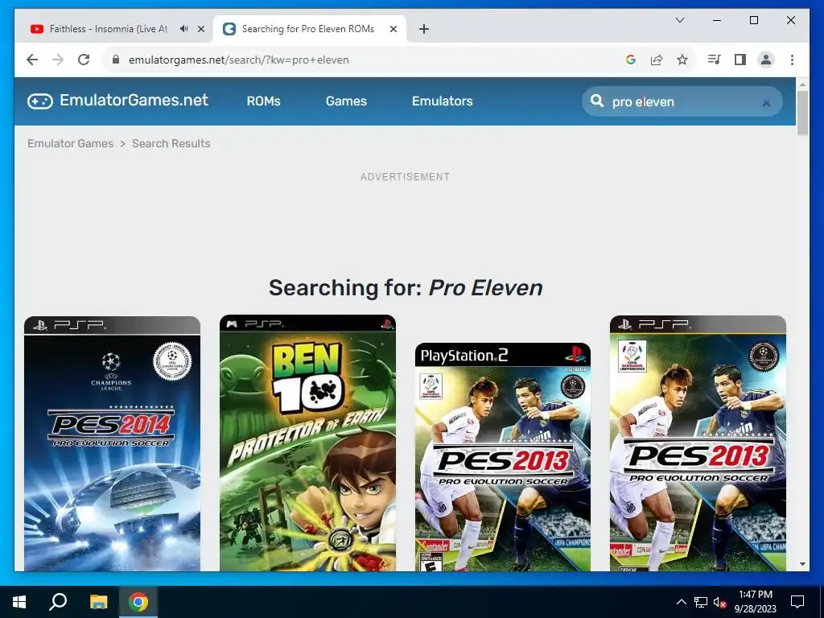Open the Windows notification center
The width and height of the screenshot is (824, 618).
tap(797, 602)
